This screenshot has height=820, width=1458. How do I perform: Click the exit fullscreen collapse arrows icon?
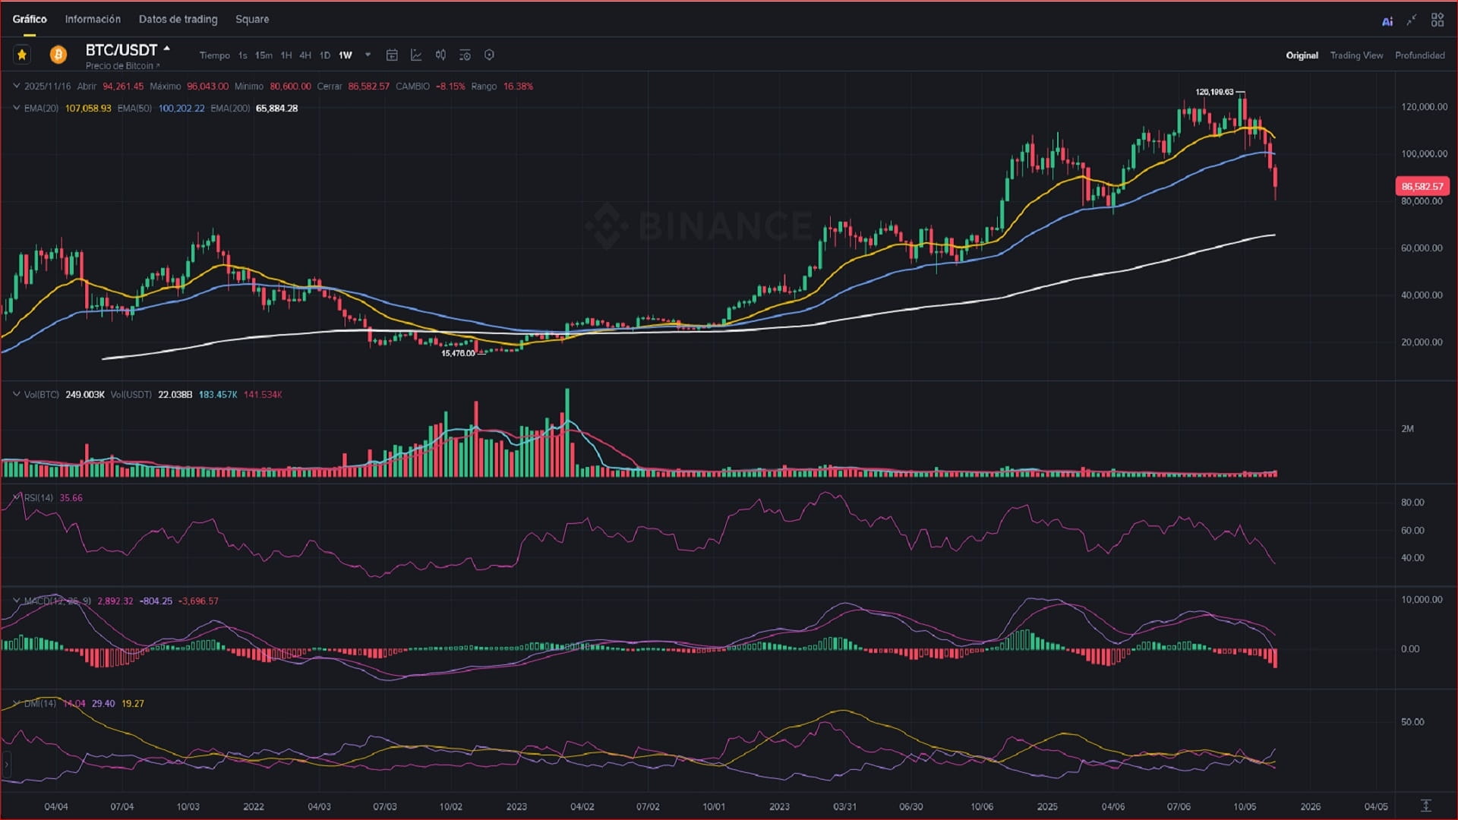tap(1412, 20)
